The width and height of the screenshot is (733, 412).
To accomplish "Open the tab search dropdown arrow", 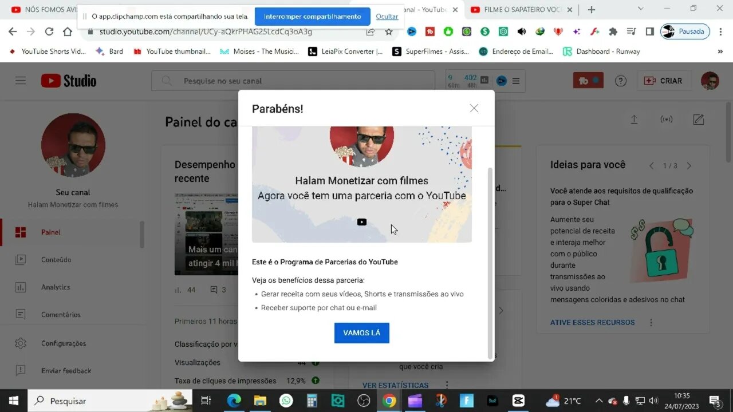I will [x=641, y=9].
